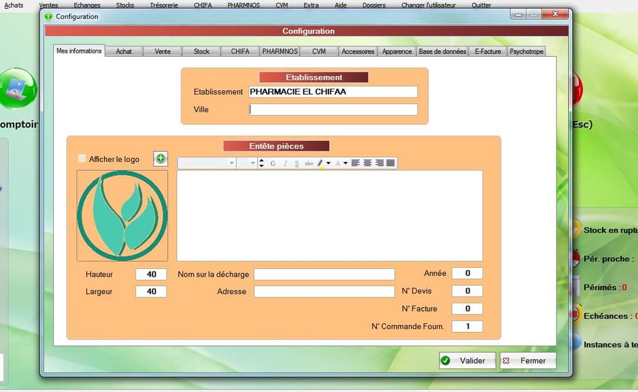Click the N° Facture number field
Image resolution: width=638 pixels, height=392 pixels.
click(467, 309)
